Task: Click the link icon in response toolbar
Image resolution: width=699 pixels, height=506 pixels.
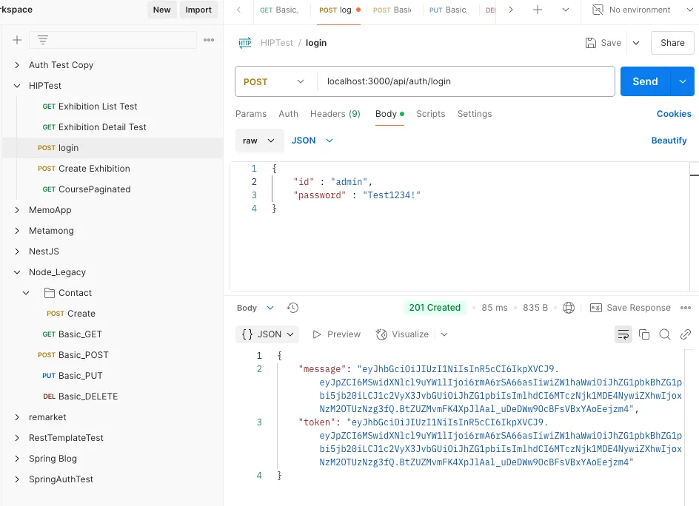Action: pyautogui.click(x=686, y=334)
